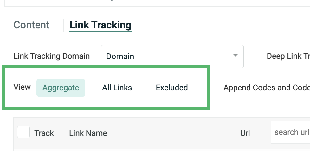Click the divider between Content and Link Tracking
310x151 pixels.
coord(64,25)
